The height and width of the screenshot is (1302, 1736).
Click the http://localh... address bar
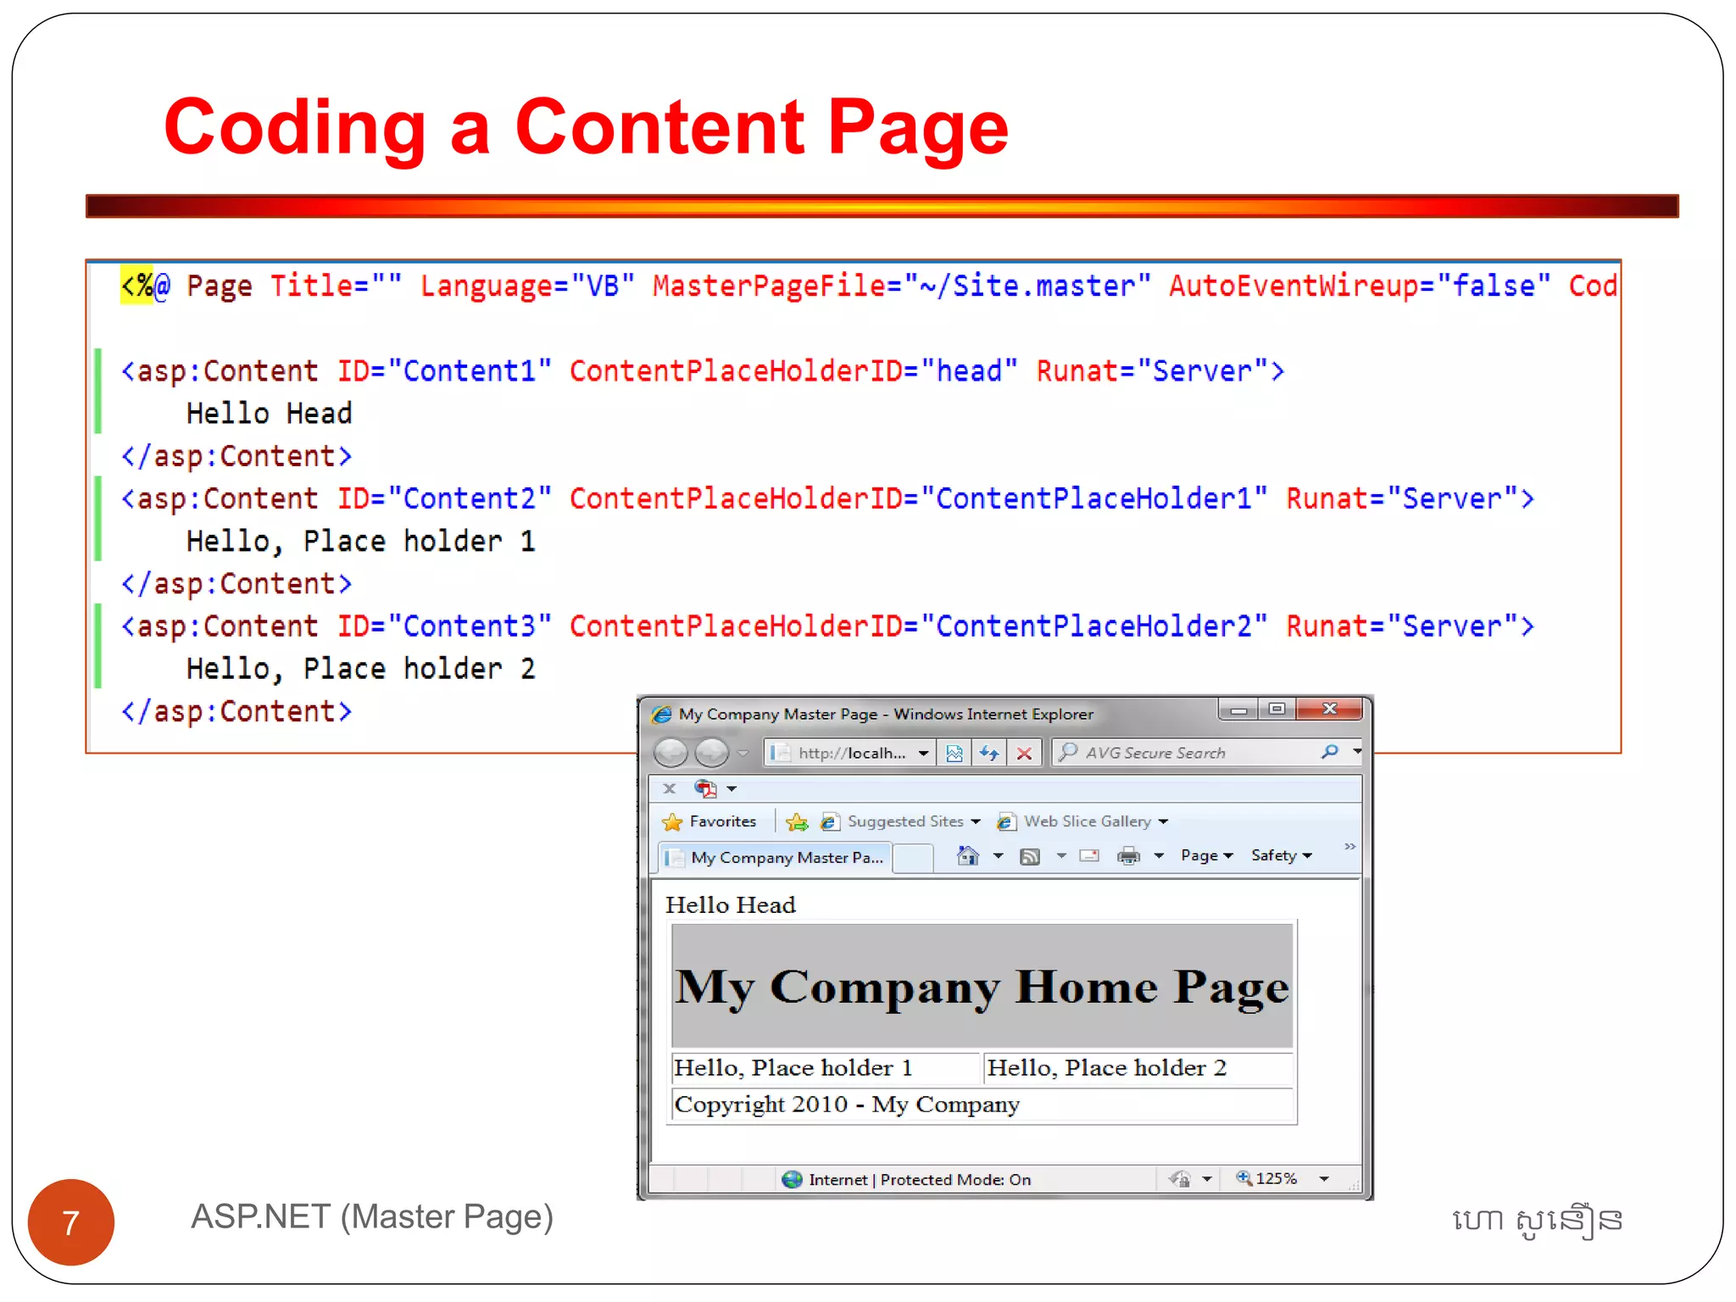[x=848, y=753]
